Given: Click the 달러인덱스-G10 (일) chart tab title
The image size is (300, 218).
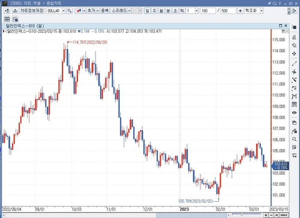Looking at the screenshot, I should pos(25,26).
